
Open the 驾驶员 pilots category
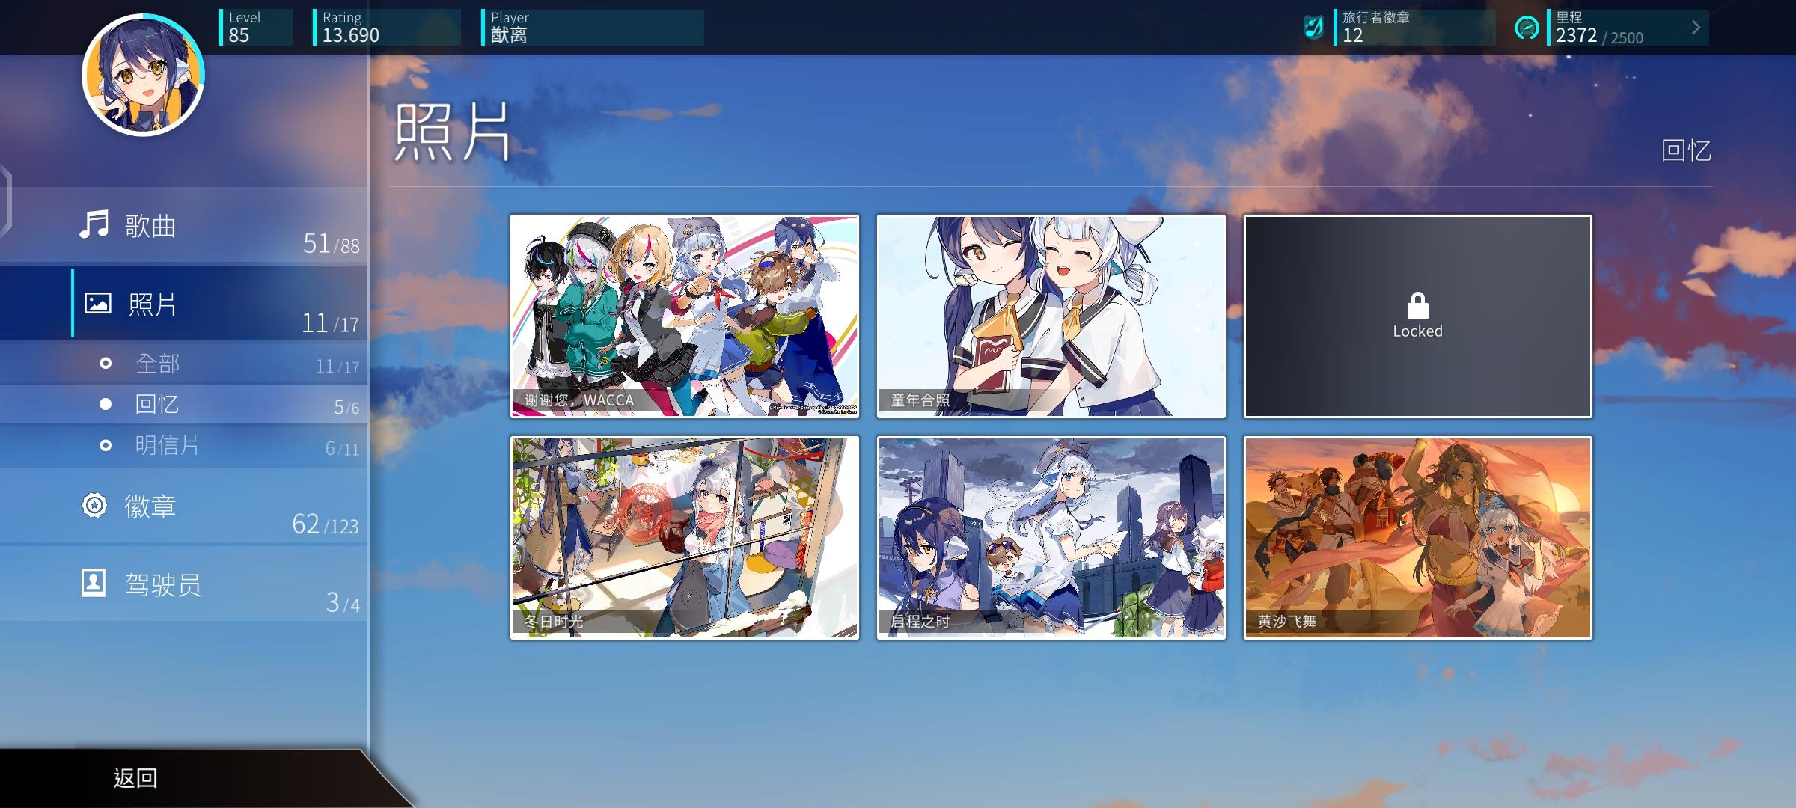click(x=183, y=584)
